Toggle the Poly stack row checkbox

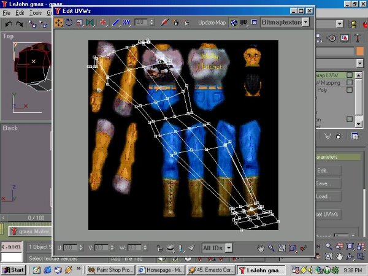pyautogui.click(x=350, y=90)
